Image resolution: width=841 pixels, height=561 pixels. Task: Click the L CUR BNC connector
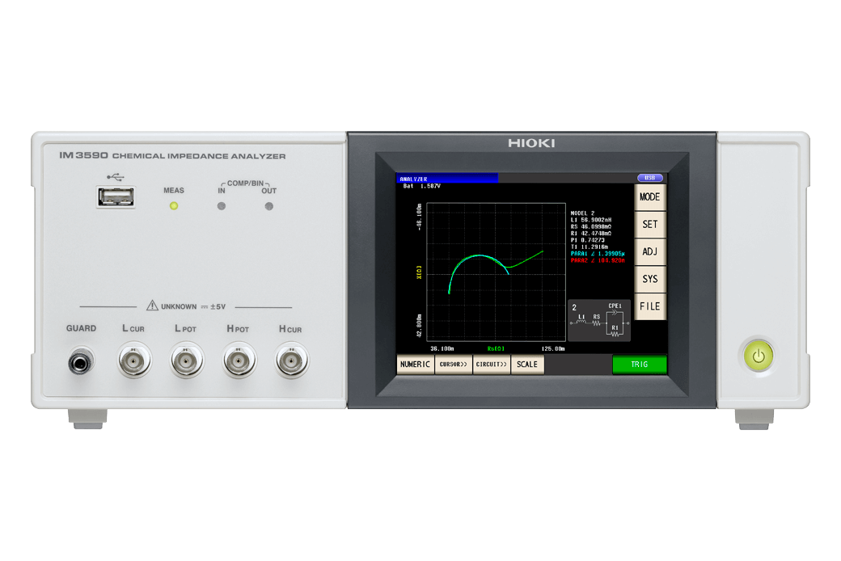pyautogui.click(x=134, y=361)
